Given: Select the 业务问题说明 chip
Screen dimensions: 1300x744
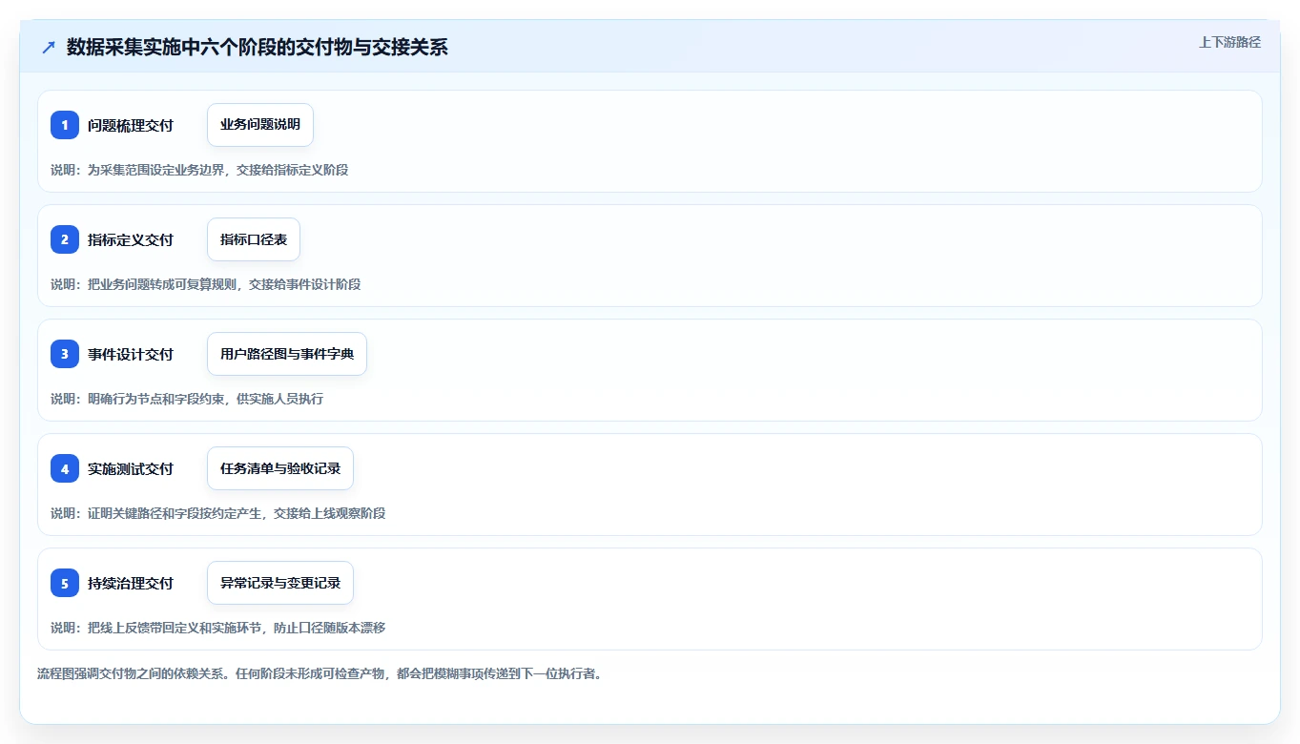Looking at the screenshot, I should click(x=260, y=125).
